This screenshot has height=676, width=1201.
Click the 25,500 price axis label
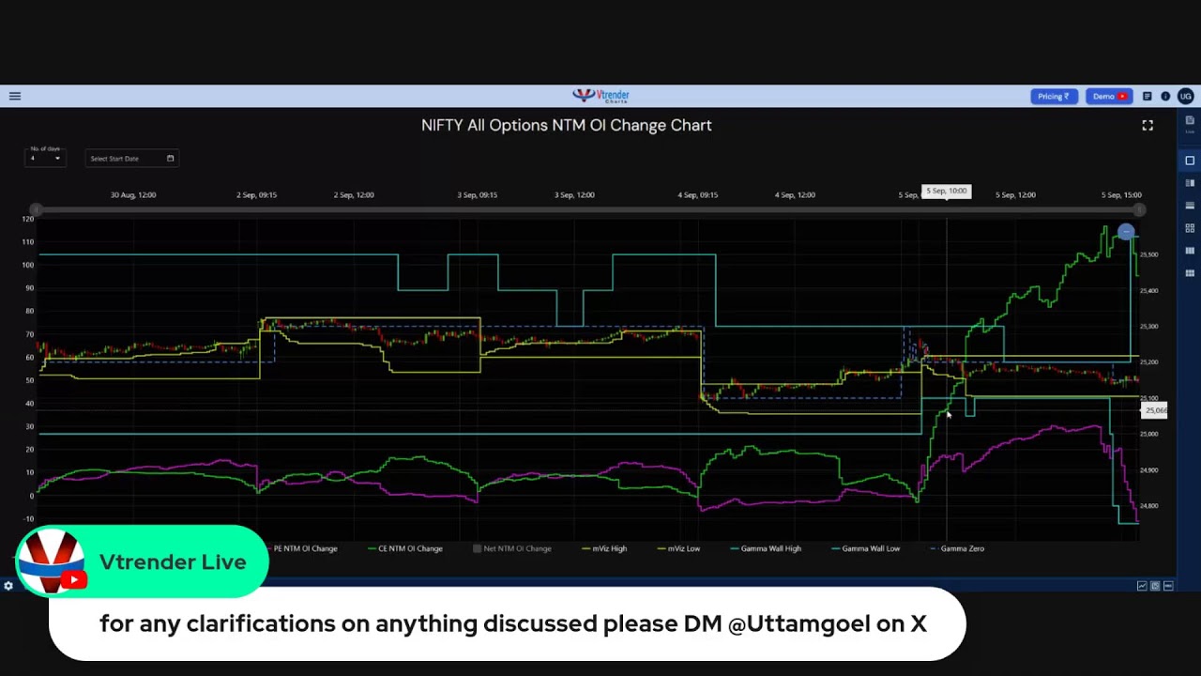tap(1149, 254)
